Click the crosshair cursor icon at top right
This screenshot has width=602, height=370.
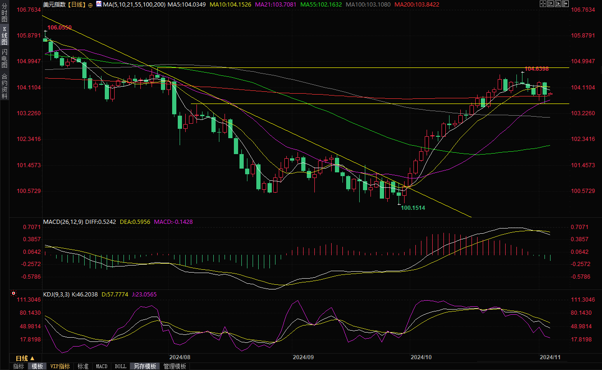pyautogui.click(x=543, y=4)
